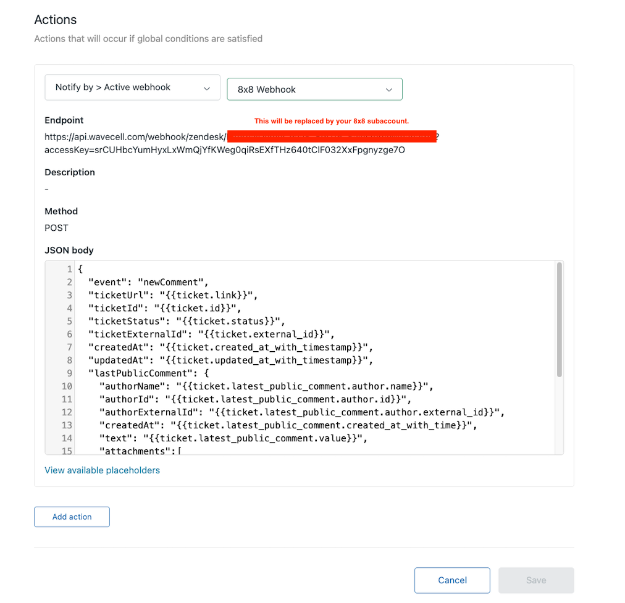Click the Actions section heading
The height and width of the screenshot is (603, 625).
tap(56, 20)
